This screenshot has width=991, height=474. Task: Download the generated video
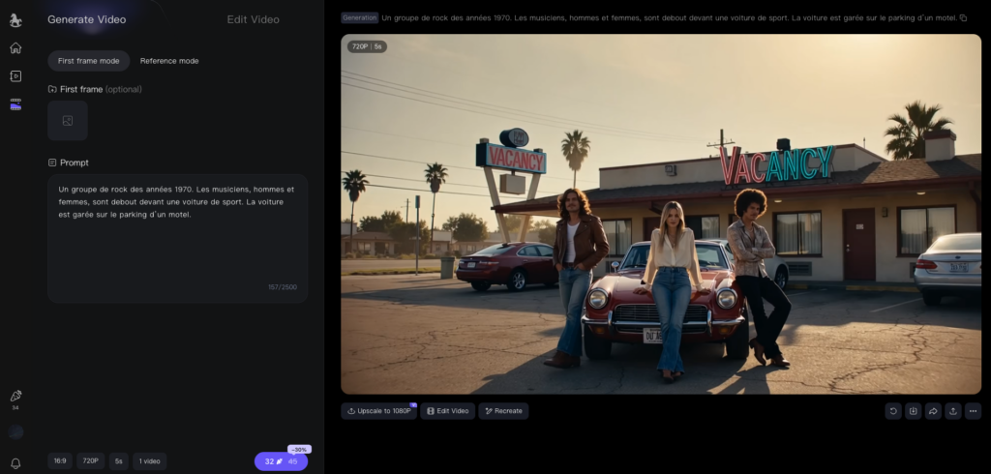pos(913,411)
